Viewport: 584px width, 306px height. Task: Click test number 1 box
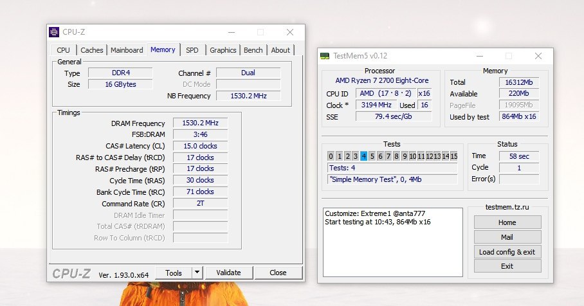coord(340,156)
